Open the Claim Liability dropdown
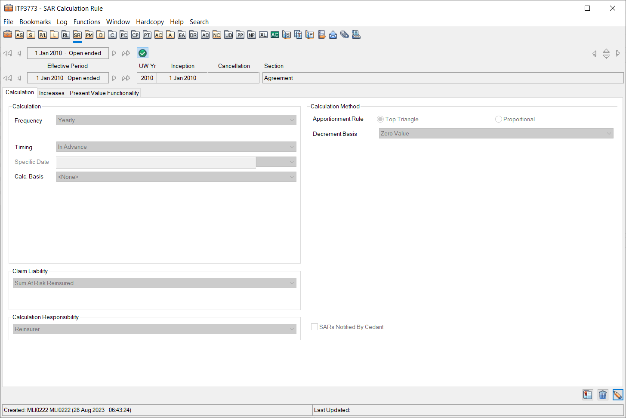Screen dimensions: 626x418 (x=154, y=283)
